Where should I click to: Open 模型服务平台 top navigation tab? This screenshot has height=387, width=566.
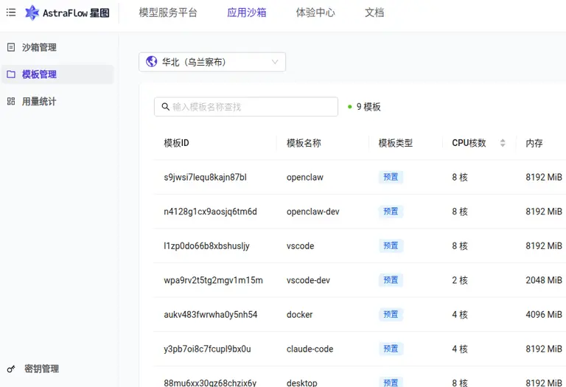[168, 13]
